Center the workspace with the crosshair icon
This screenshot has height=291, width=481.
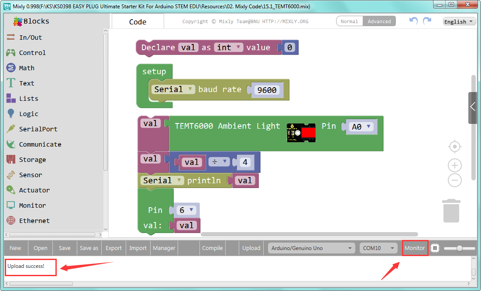coord(455,147)
